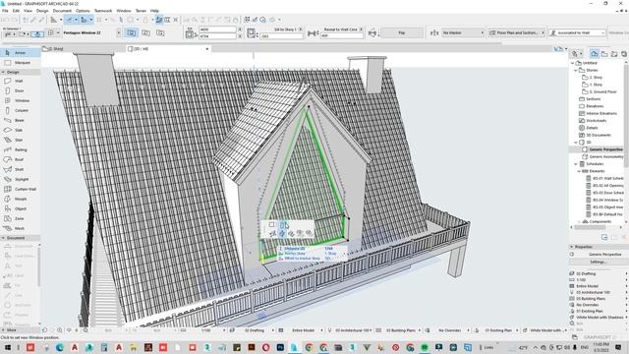Switch to the 3D / All tab
Image resolution: width=629 pixels, height=354 pixels.
pyautogui.click(x=168, y=49)
